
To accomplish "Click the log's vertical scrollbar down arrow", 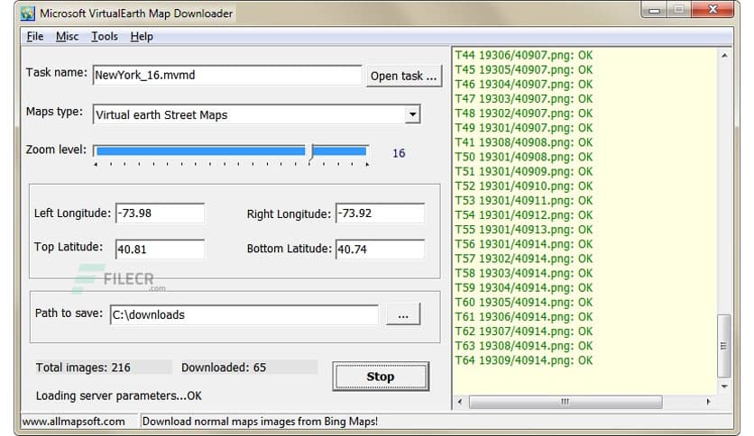I will (724, 386).
